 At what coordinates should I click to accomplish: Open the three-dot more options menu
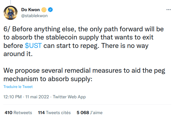[x=169, y=10]
